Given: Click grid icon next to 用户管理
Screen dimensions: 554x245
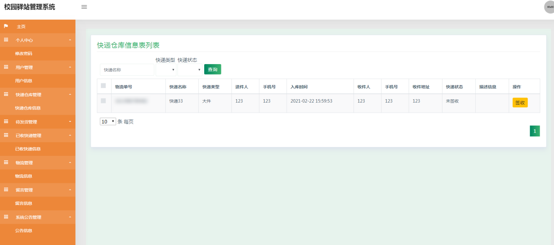Looking at the screenshot, I should pyautogui.click(x=6, y=67).
